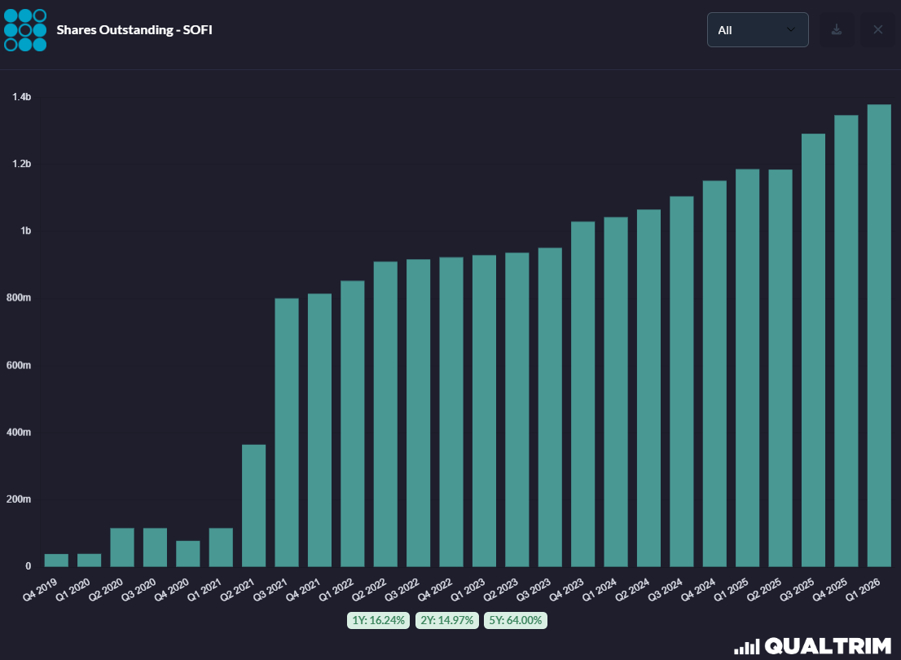Select the Q4 2025 bar
This screenshot has height=660, width=901.
pyautogui.click(x=846, y=341)
